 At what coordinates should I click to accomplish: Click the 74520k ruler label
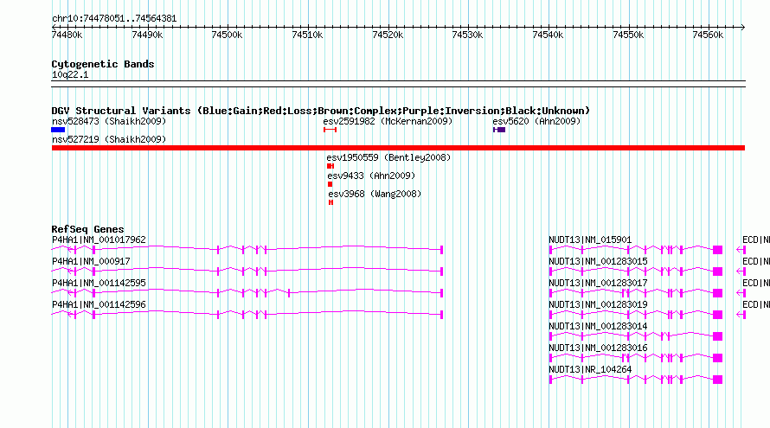(x=388, y=35)
